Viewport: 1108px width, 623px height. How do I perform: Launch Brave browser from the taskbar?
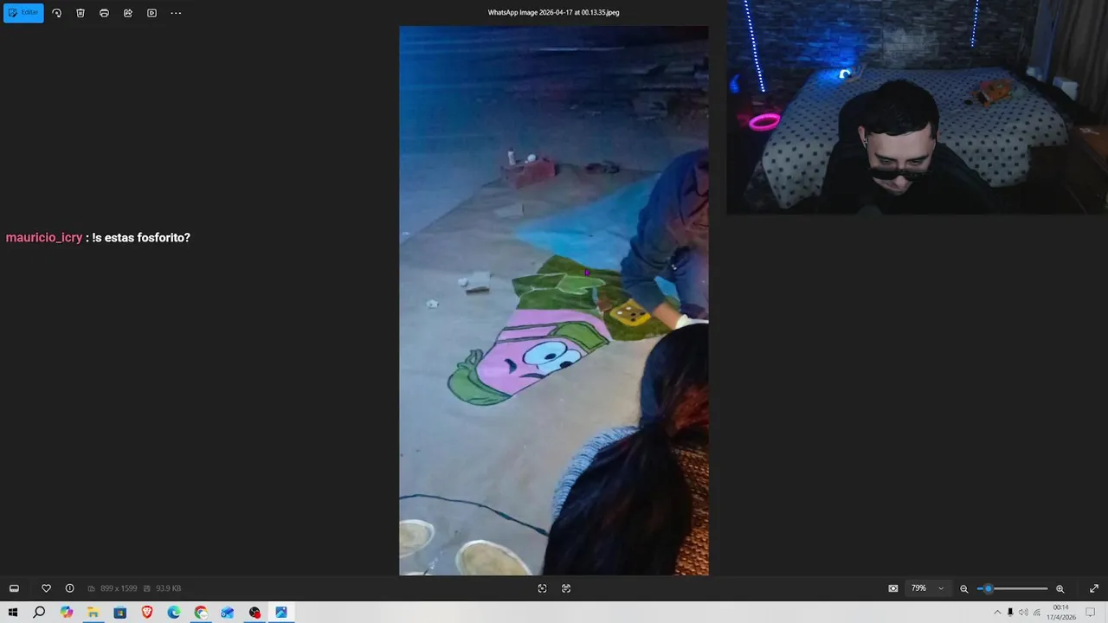(147, 613)
